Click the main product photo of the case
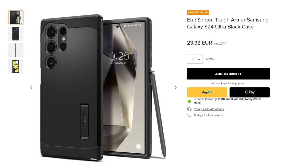The image size is (281, 168). point(104,87)
